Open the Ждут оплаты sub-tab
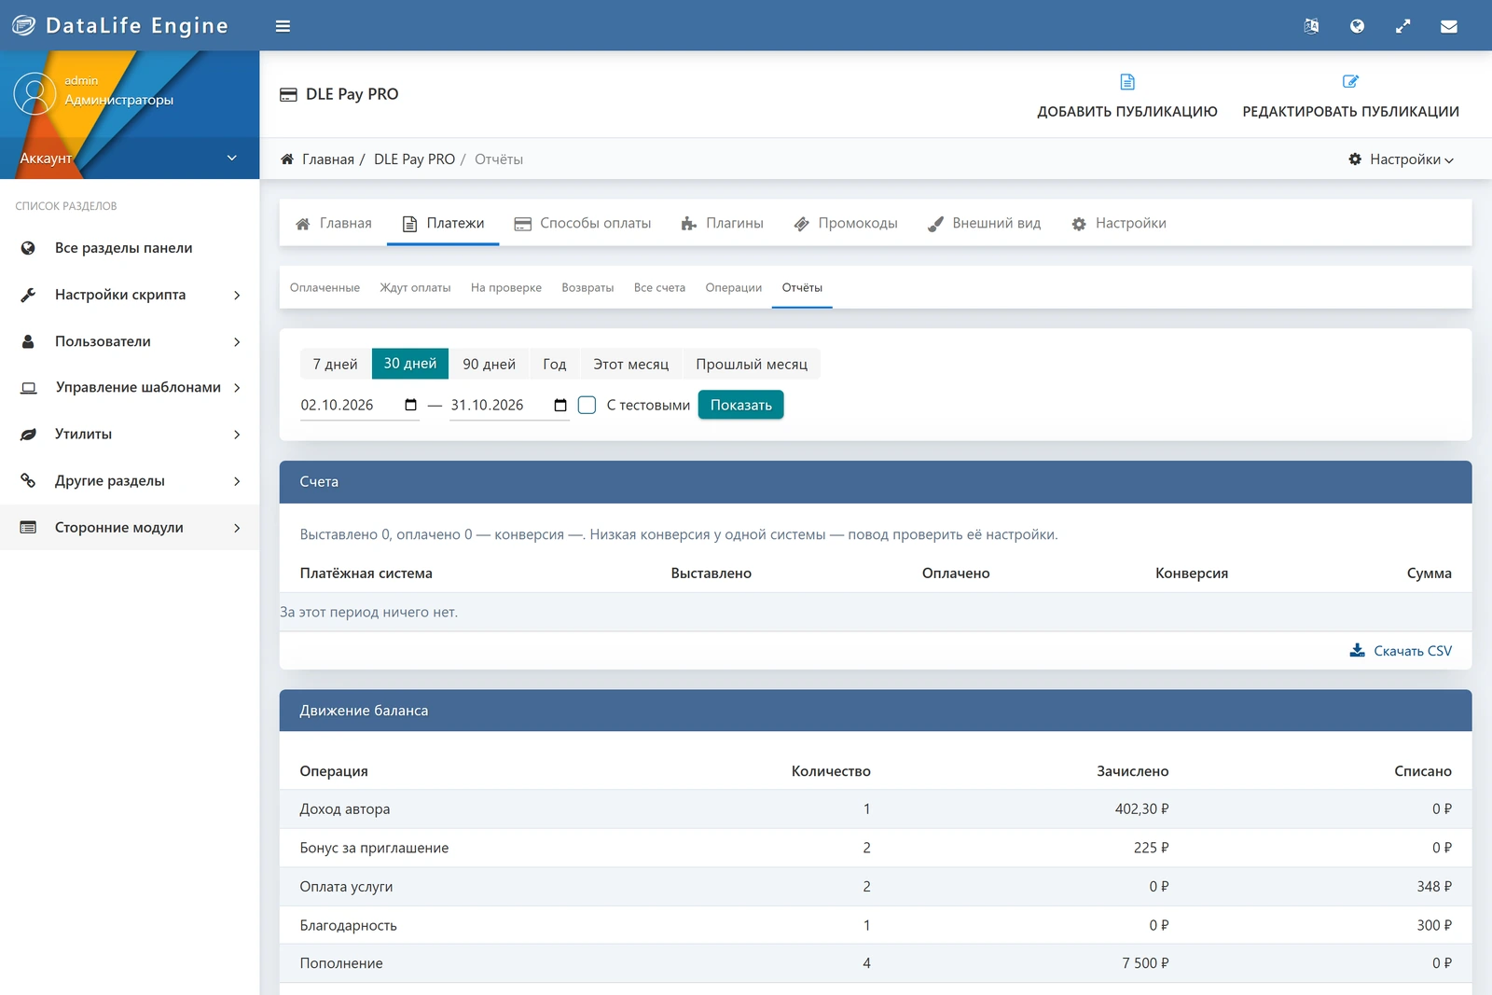Viewport: 1492px width, 995px height. [415, 287]
